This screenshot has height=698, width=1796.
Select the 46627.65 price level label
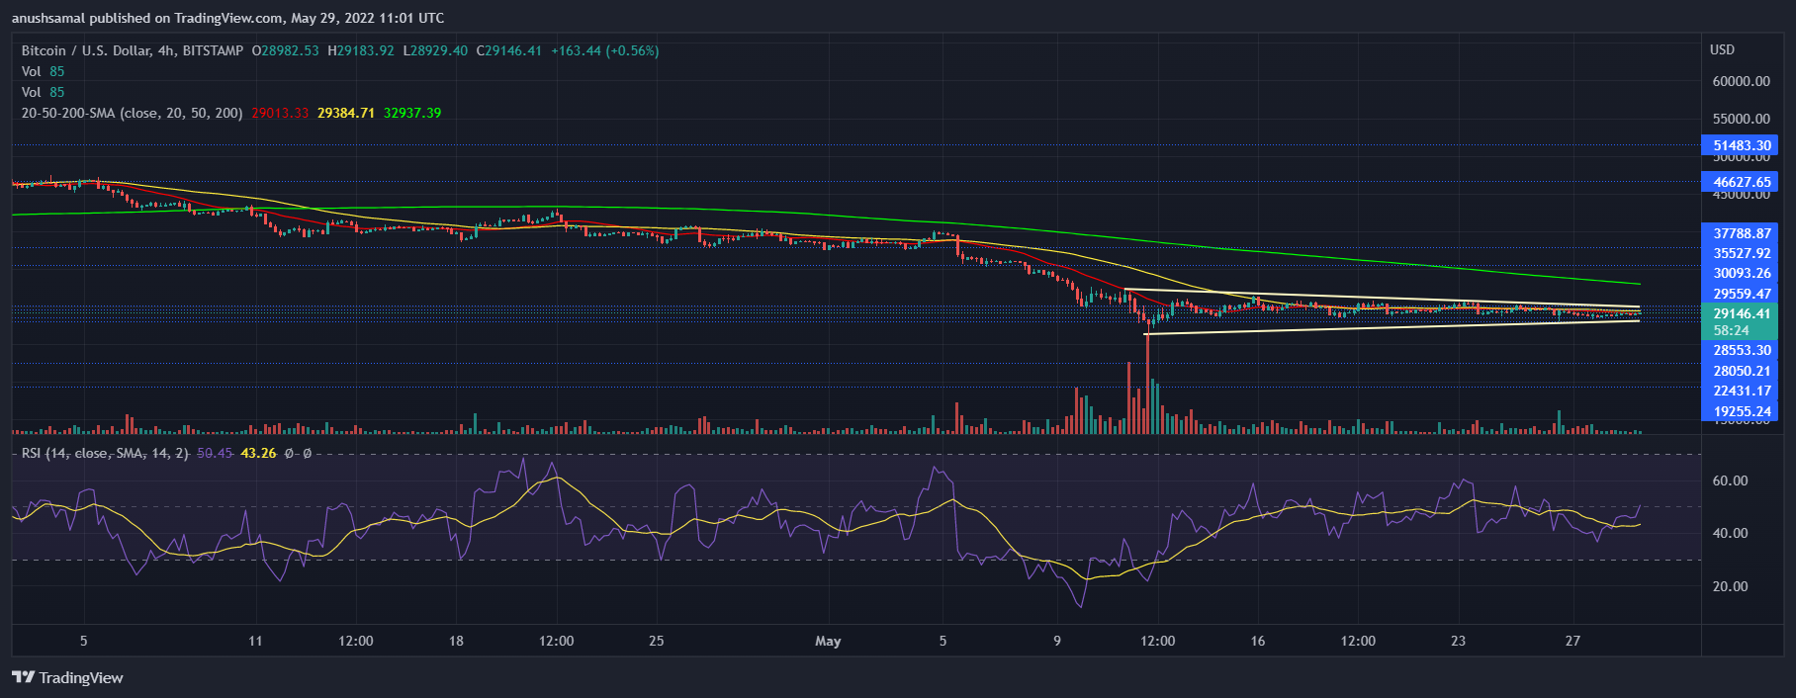[1742, 182]
